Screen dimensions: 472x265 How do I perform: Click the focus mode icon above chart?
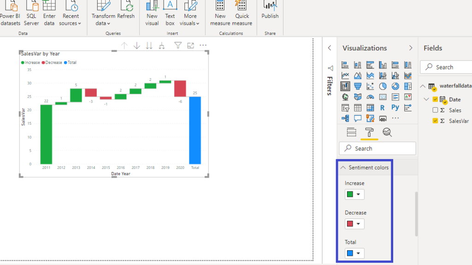click(190, 46)
